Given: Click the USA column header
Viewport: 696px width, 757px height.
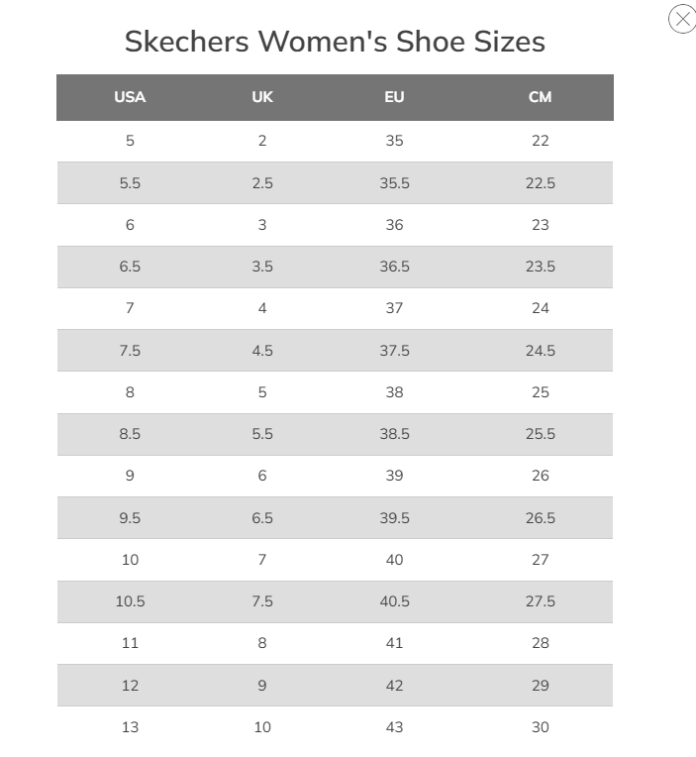Looking at the screenshot, I should click(x=130, y=97).
